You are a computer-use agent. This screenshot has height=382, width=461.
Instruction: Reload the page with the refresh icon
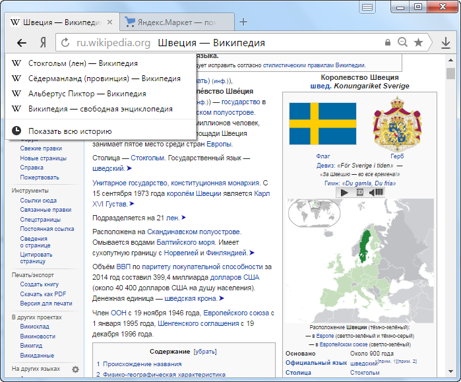(65, 43)
